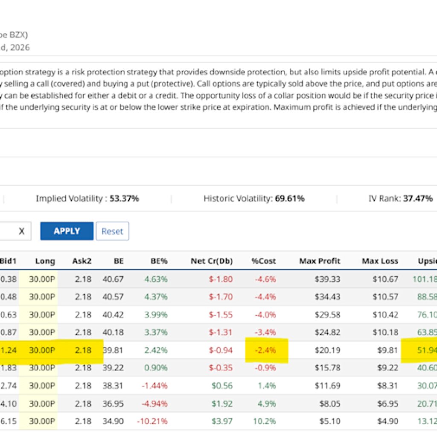Click the Reset button
This screenshot has height=437, width=437.
point(112,231)
